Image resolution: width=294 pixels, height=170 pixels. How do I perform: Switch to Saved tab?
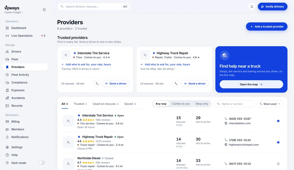pyautogui.click(x=130, y=104)
